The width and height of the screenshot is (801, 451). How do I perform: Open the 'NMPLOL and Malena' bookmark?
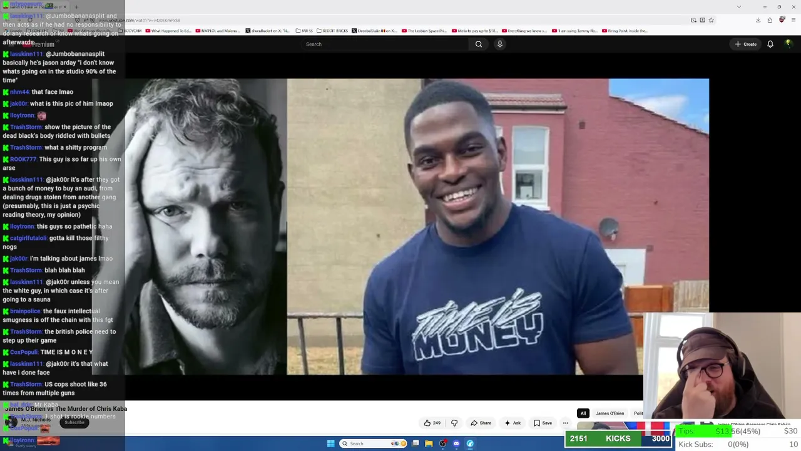coord(217,31)
